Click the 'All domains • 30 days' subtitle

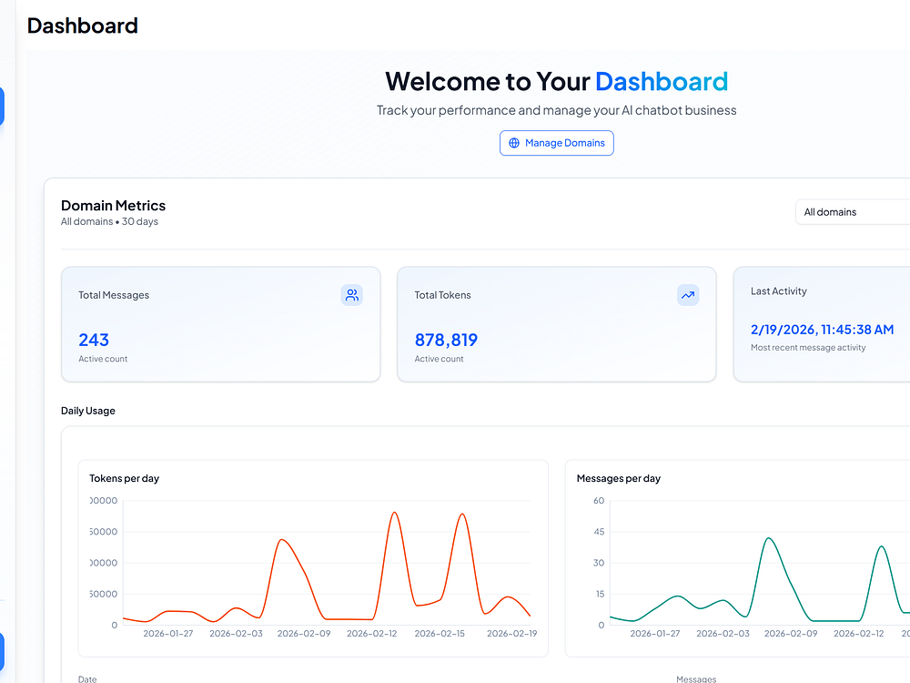tap(110, 221)
